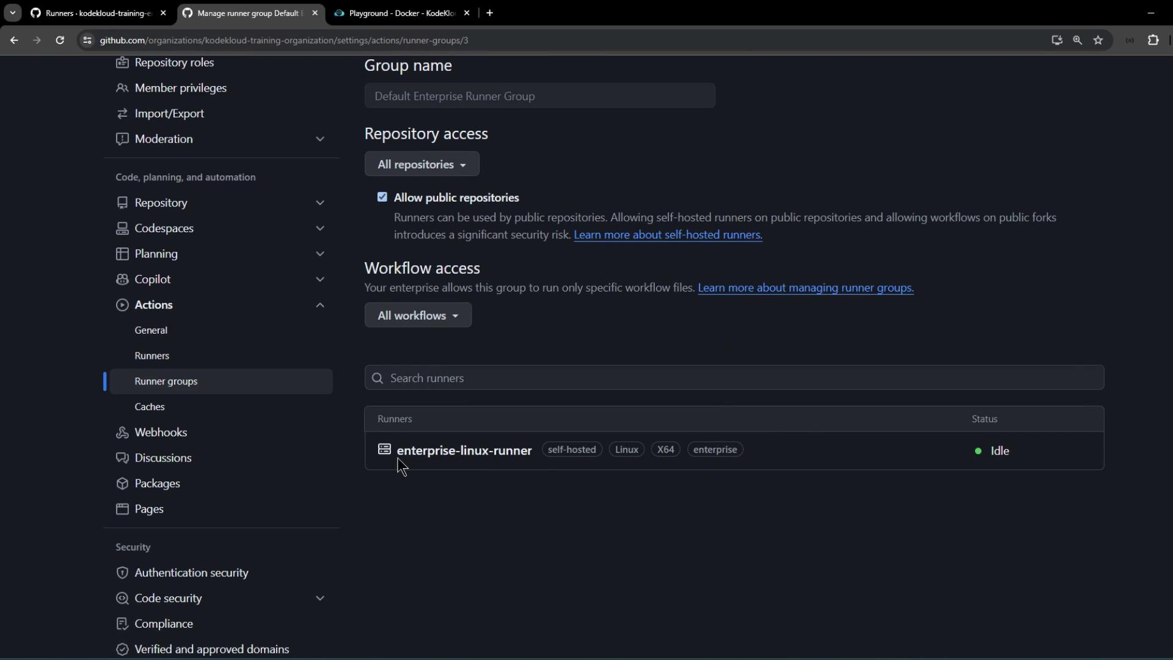The width and height of the screenshot is (1173, 660).
Task: Open Caches under Actions menu
Action: [x=150, y=407]
